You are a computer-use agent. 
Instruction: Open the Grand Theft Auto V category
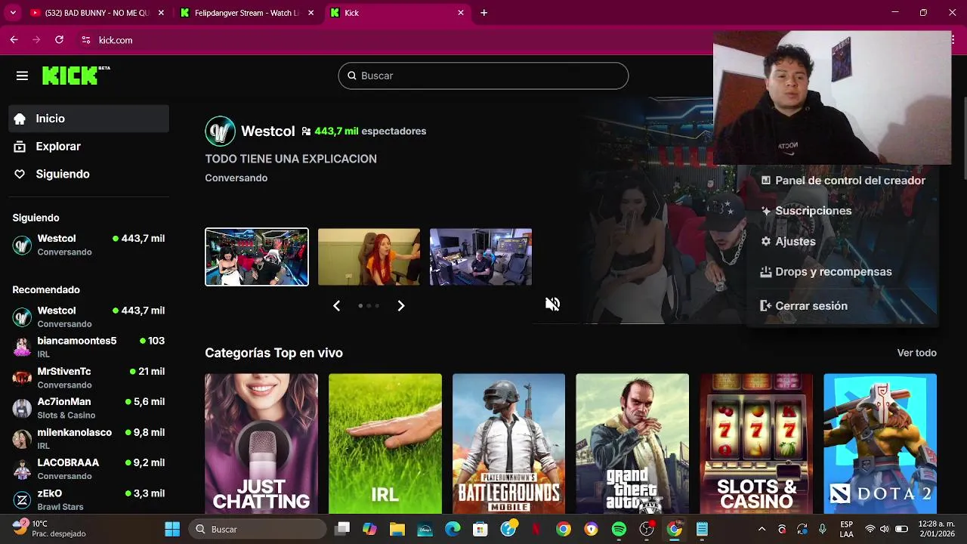632,444
